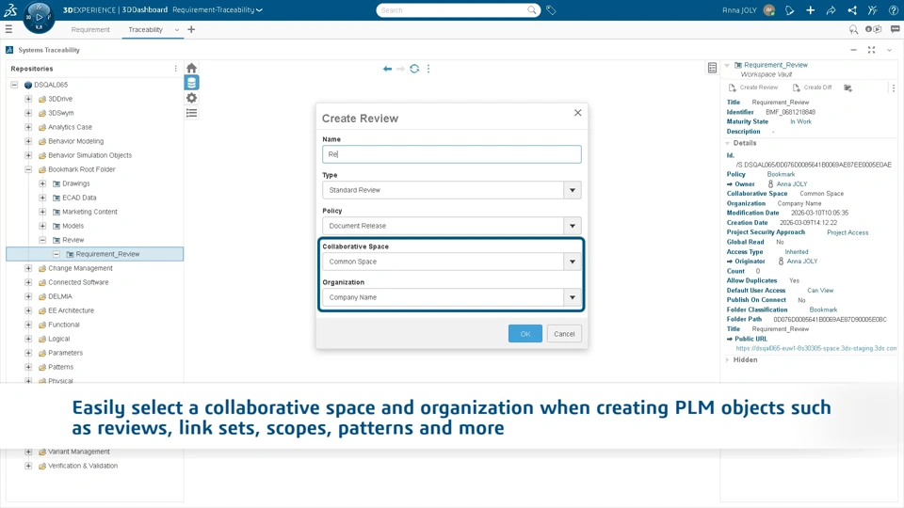Click the Create Diff icon

tap(797, 87)
